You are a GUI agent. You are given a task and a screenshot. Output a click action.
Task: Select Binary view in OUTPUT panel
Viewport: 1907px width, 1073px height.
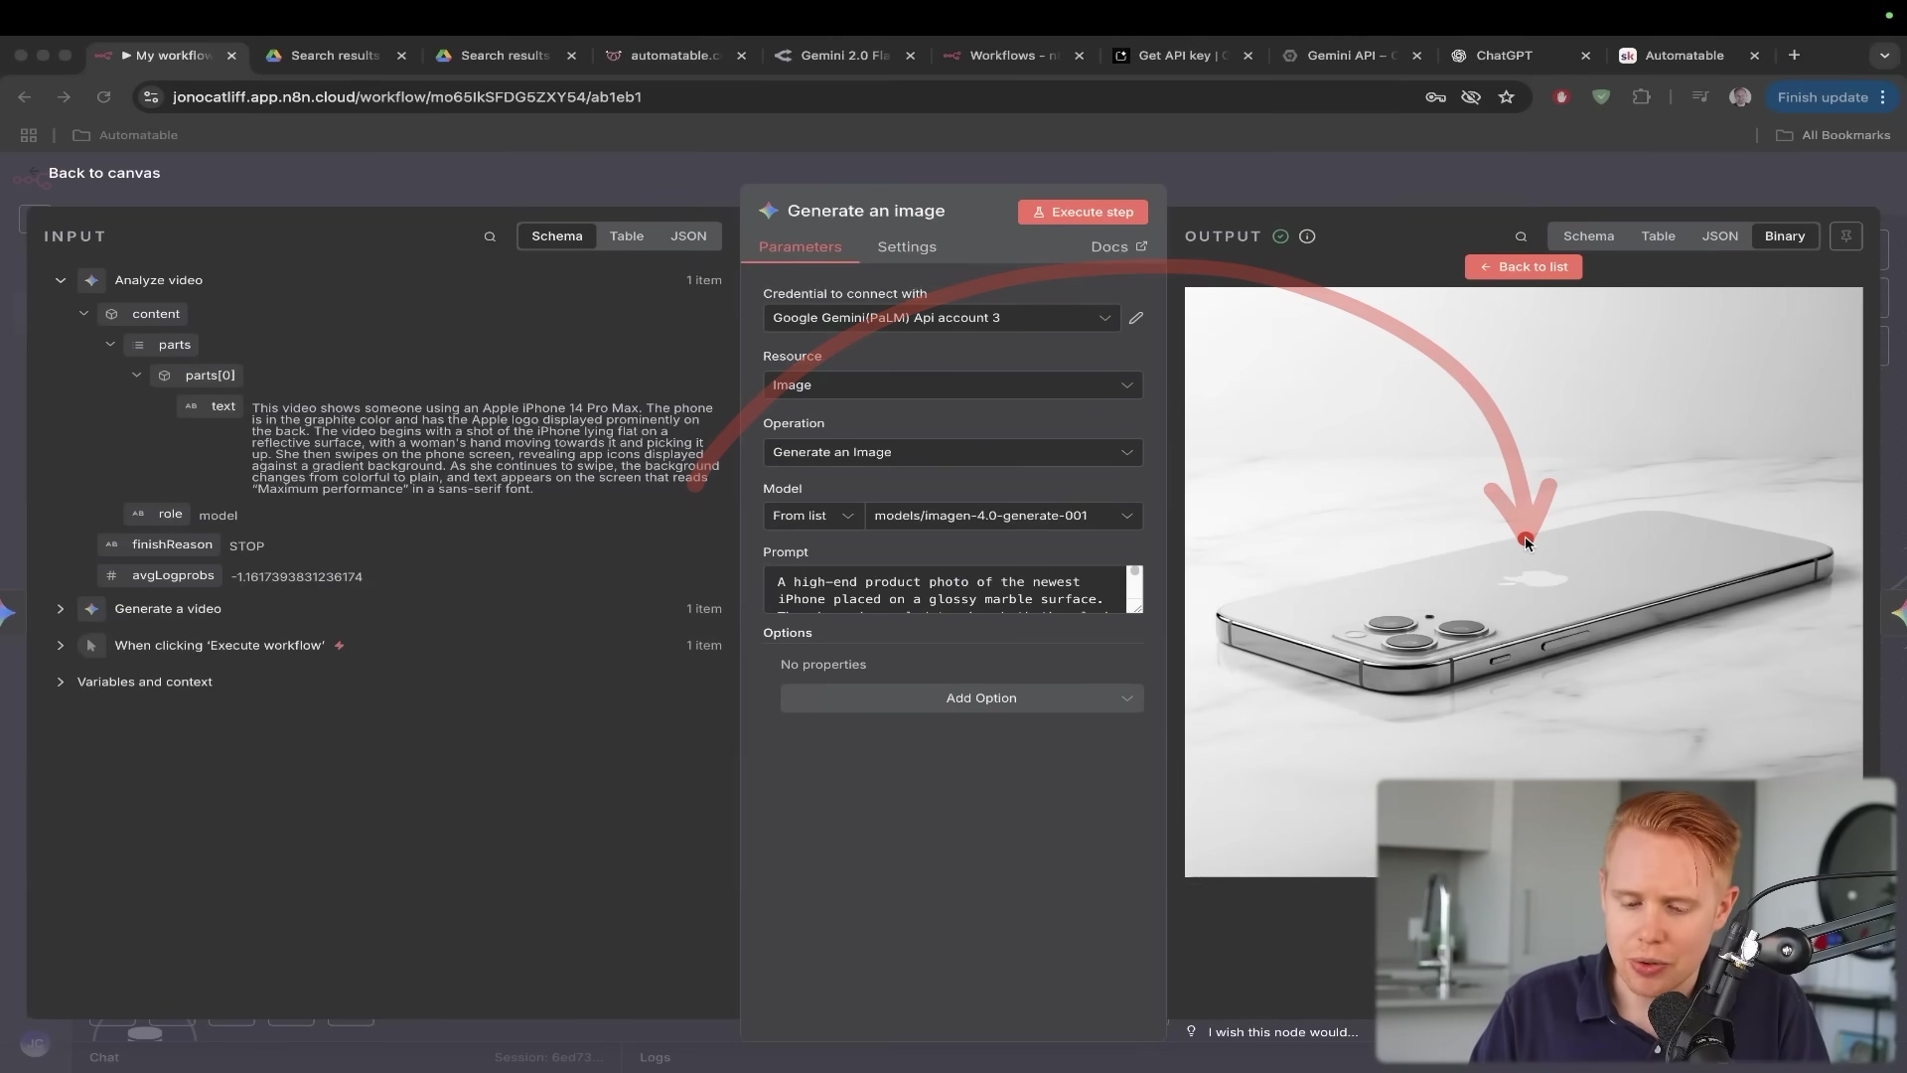click(1784, 236)
